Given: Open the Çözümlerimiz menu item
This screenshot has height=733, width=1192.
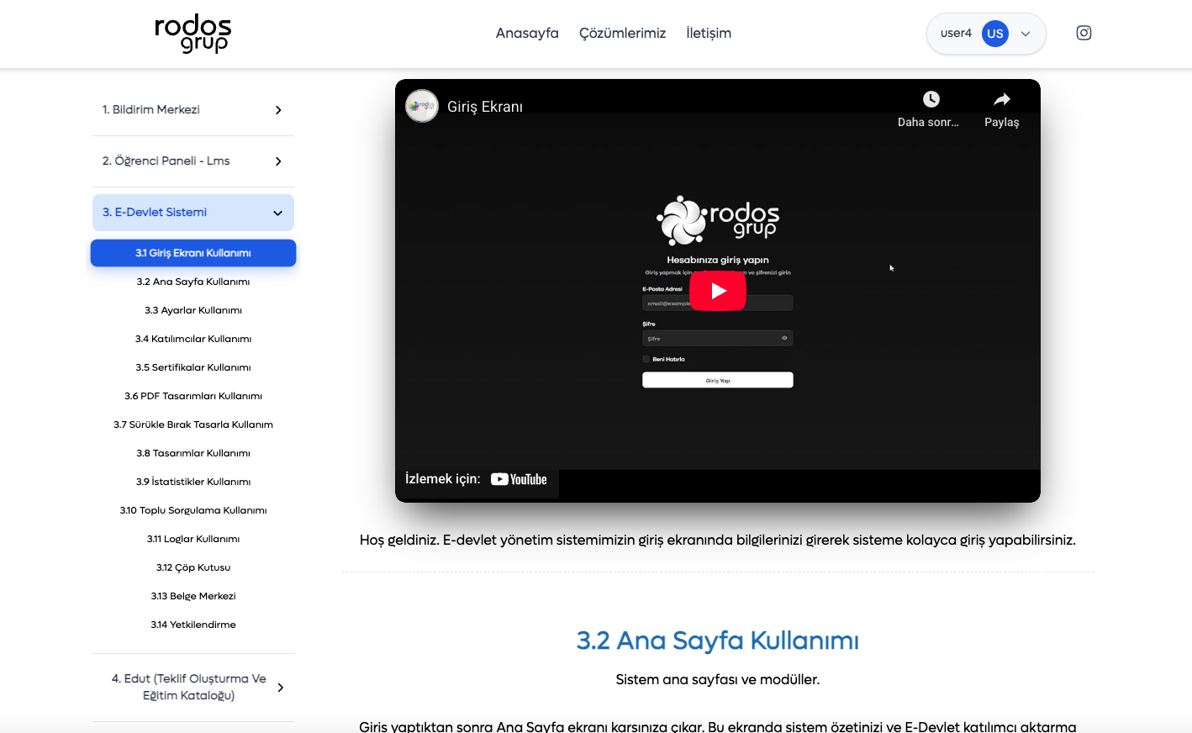Looking at the screenshot, I should click(622, 34).
